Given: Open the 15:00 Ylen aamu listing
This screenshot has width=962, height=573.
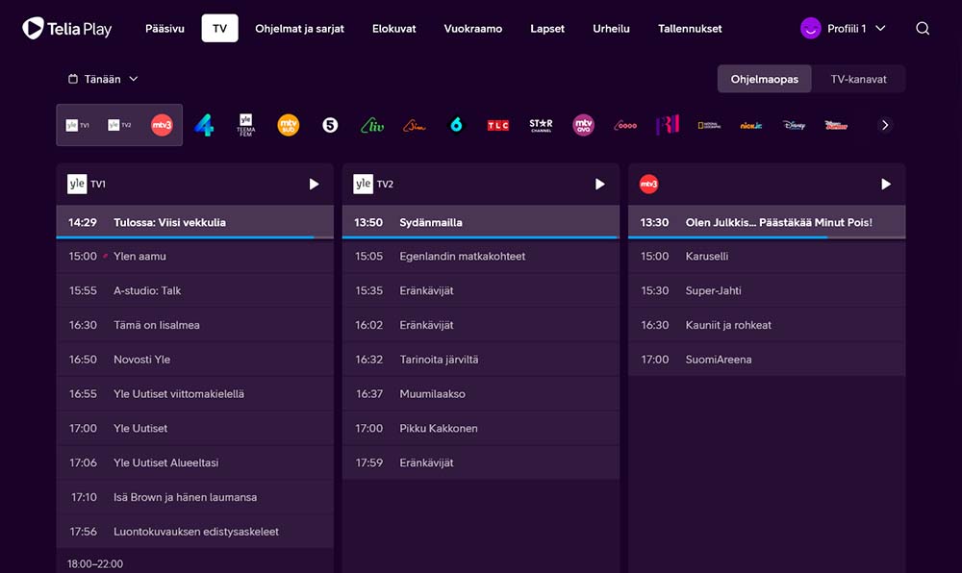Looking at the screenshot, I should [195, 256].
